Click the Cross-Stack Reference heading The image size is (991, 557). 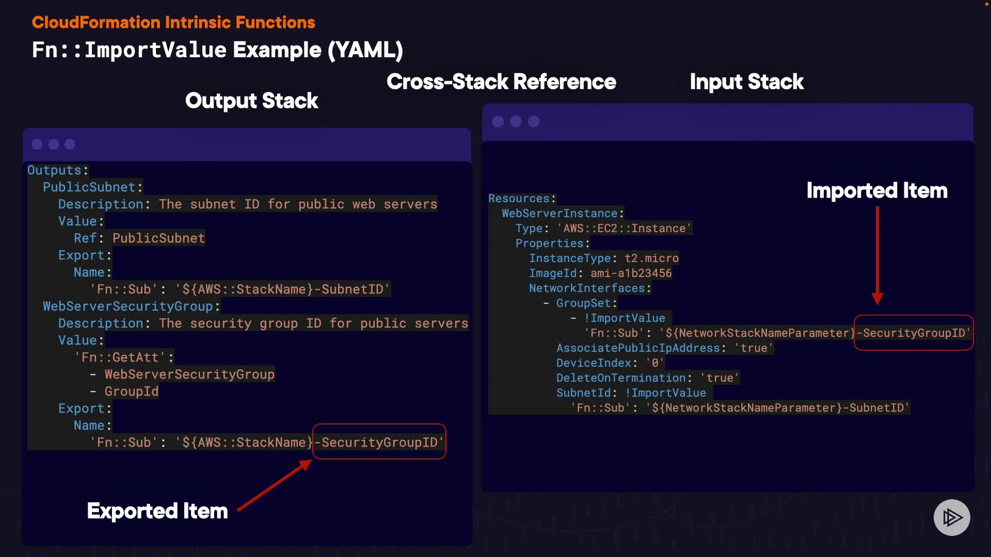coord(501,81)
